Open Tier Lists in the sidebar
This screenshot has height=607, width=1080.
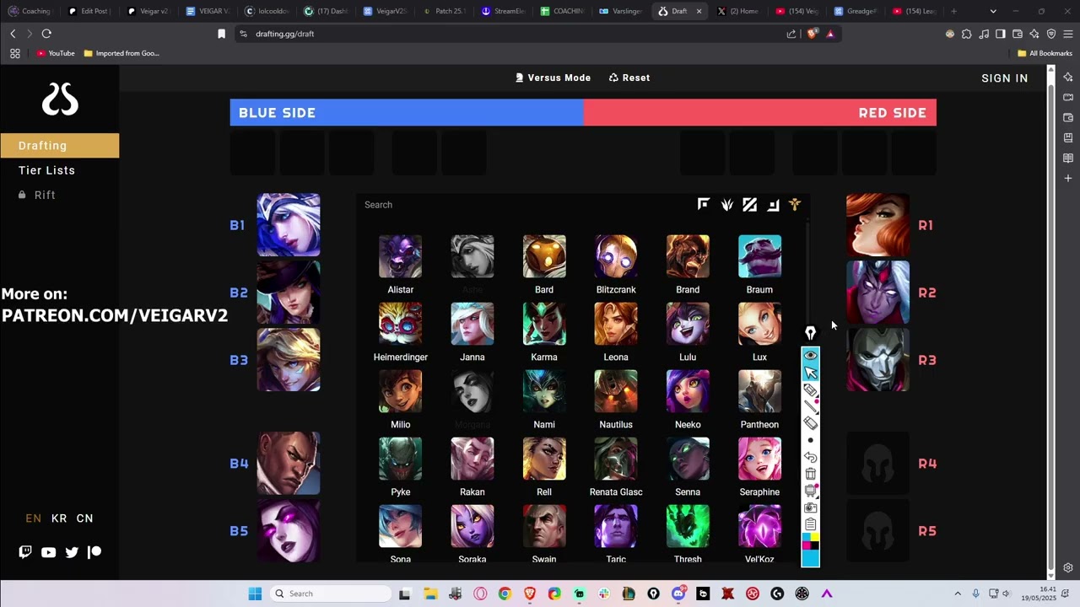coord(47,170)
